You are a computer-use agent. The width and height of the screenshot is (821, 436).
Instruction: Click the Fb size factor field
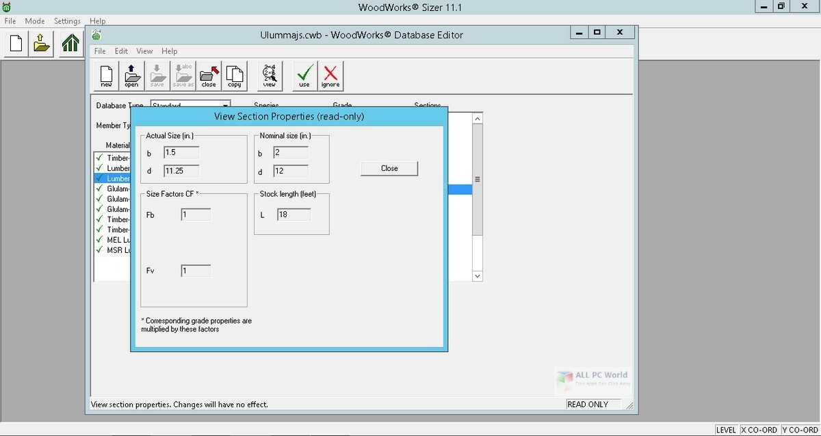pos(196,215)
